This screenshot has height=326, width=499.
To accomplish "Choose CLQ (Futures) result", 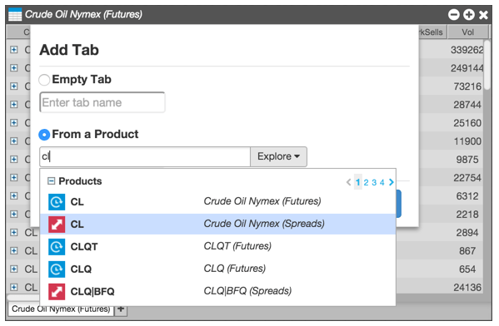I will [x=217, y=269].
